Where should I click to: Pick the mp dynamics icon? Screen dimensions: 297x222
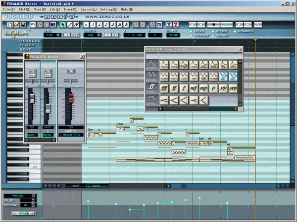tap(203, 88)
